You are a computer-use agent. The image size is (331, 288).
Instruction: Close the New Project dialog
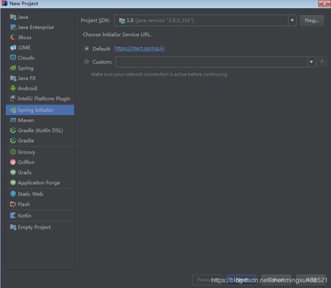coord(324,4)
